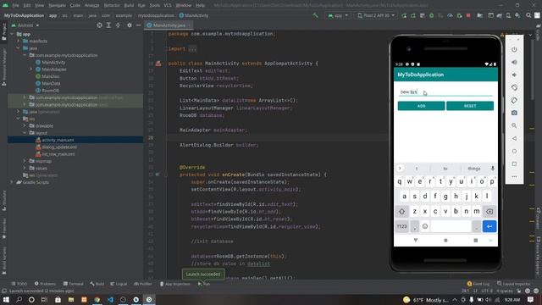The height and width of the screenshot is (305, 542).
Task: Tap keyboard shift key
Action: 401,211
